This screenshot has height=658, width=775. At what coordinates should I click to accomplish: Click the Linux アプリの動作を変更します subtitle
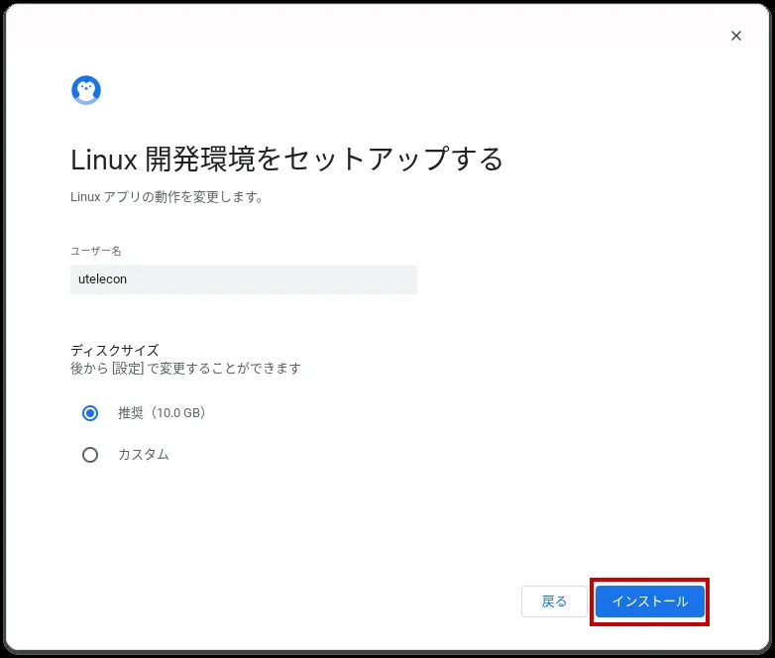[x=166, y=197]
